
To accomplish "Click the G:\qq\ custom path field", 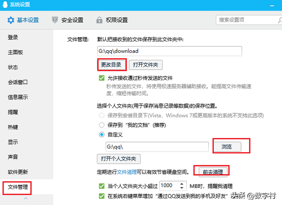I will click(157, 147).
